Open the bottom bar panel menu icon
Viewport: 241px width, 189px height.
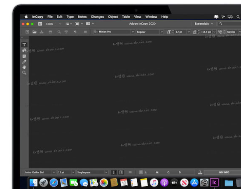(x=130, y=172)
